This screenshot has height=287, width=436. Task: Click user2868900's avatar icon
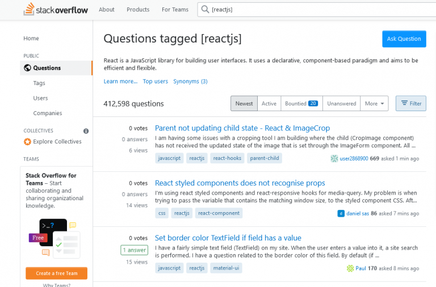coord(334,158)
